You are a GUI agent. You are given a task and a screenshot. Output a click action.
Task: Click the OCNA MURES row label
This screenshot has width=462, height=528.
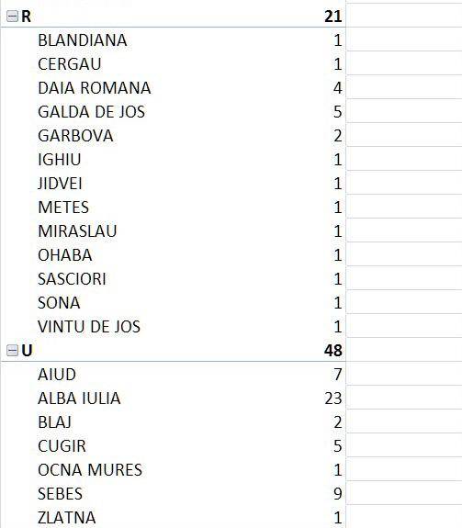click(90, 470)
